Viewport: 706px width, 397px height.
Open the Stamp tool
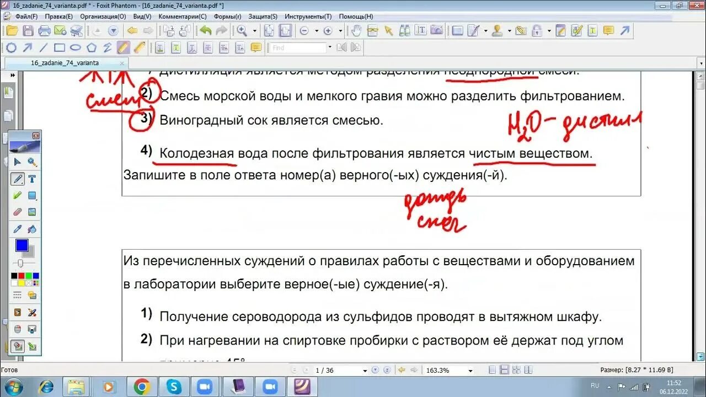tap(497, 31)
